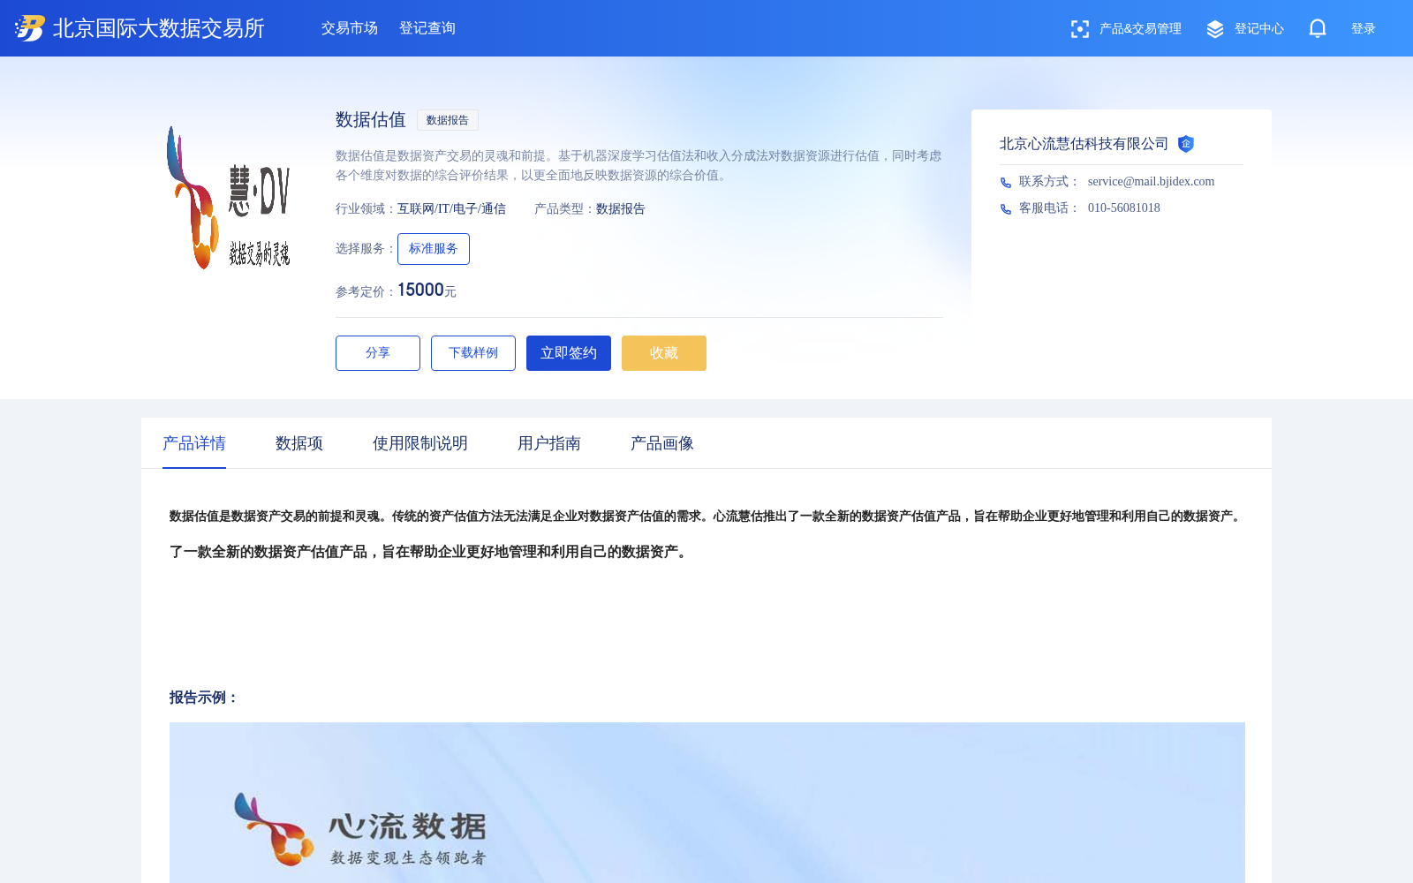This screenshot has height=883, width=1413.
Task: Click the 分享 button
Action: tap(378, 353)
